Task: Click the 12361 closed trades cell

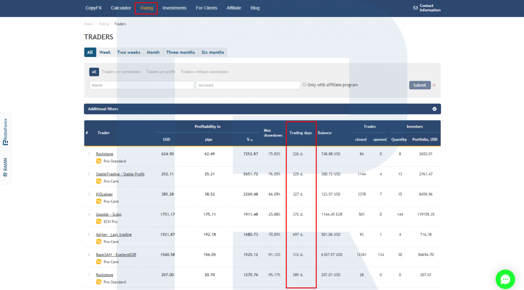Action: [x=362, y=255]
